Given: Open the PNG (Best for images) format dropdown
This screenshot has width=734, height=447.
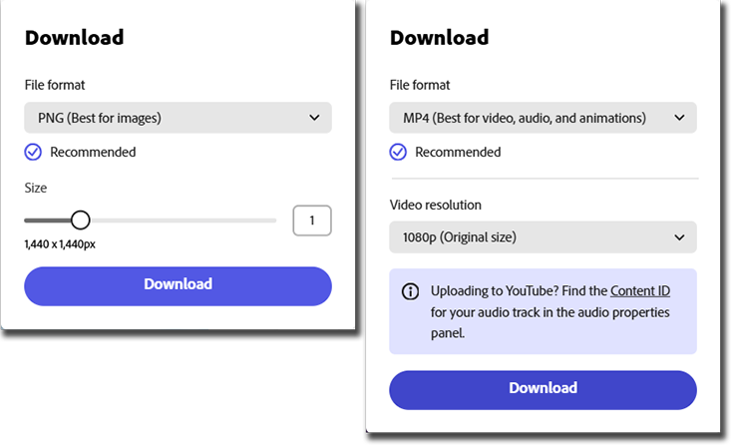Looking at the screenshot, I should pyautogui.click(x=178, y=118).
